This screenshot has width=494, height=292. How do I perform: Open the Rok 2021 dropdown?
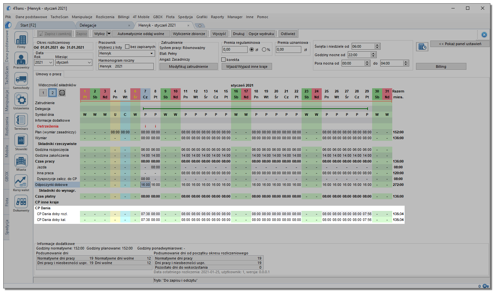[x=51, y=62]
